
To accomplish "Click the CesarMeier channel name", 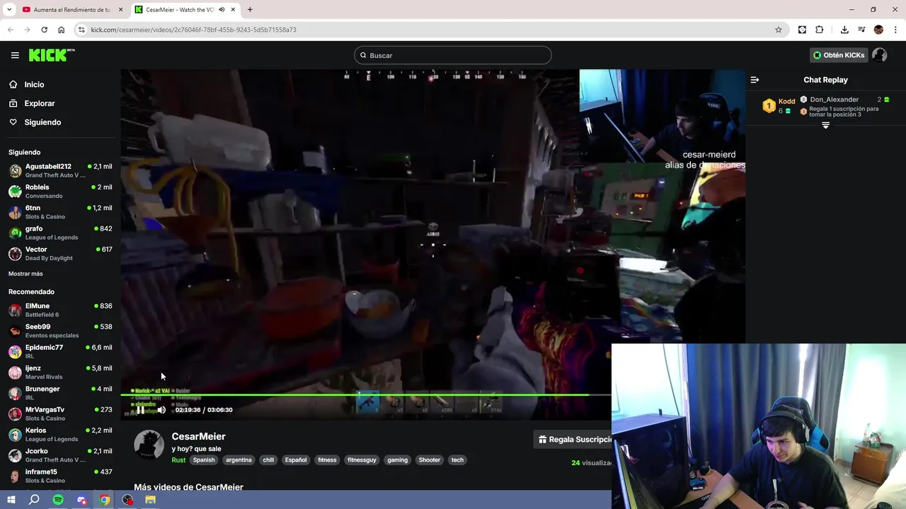I will [x=198, y=436].
